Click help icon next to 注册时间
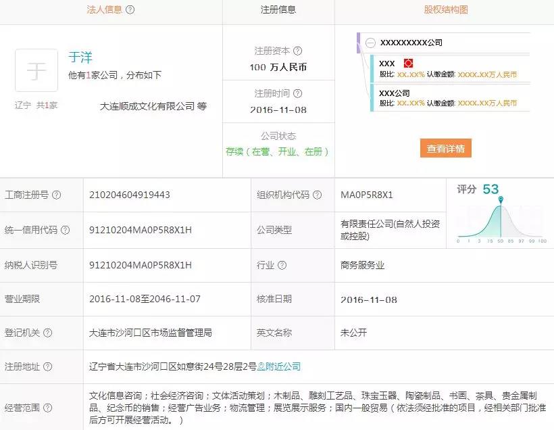 click(x=298, y=93)
